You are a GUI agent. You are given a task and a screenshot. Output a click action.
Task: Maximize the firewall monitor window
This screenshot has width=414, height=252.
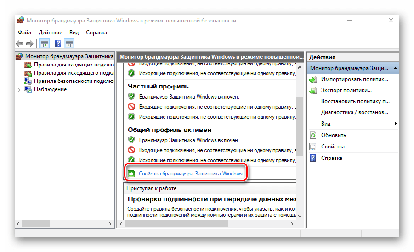(370, 20)
